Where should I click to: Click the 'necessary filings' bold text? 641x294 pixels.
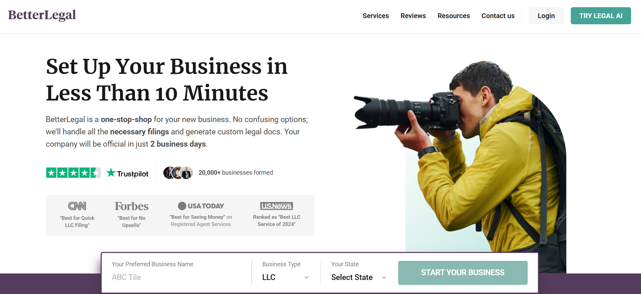pyautogui.click(x=139, y=132)
